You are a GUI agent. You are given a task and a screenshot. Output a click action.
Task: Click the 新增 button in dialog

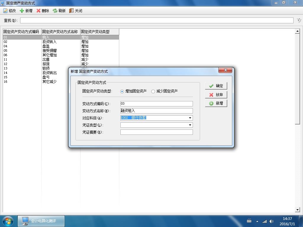(x=216, y=103)
